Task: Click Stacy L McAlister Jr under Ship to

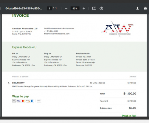Action: 53,57
